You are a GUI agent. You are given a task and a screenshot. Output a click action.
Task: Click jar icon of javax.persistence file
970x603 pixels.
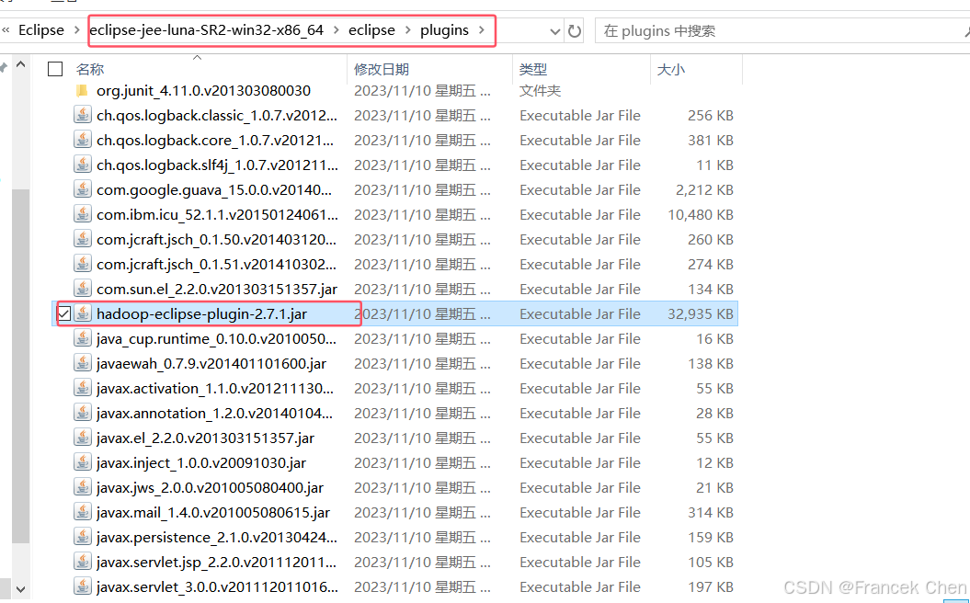point(82,538)
